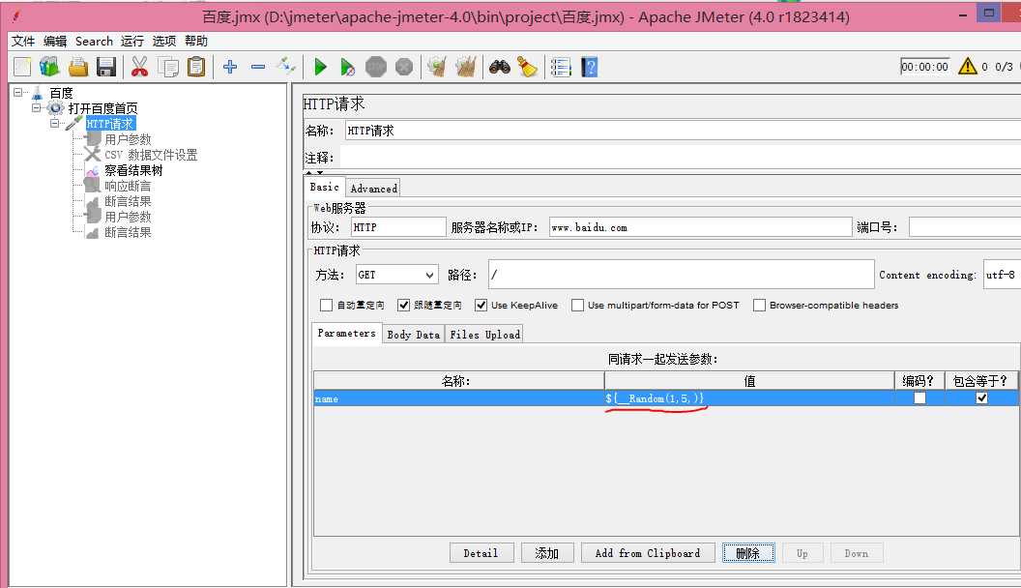Switch to the Advanced tab

pos(373,189)
